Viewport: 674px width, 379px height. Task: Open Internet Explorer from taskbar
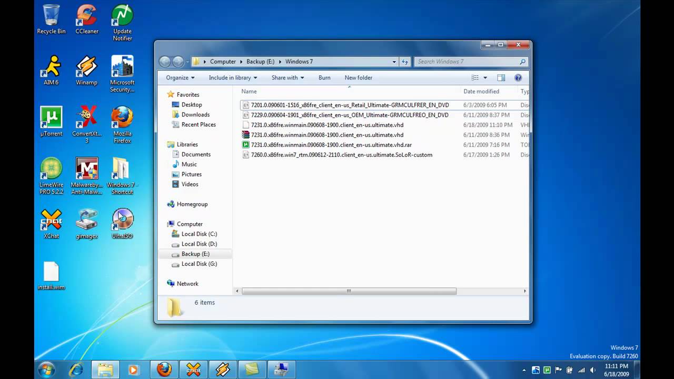click(x=76, y=370)
